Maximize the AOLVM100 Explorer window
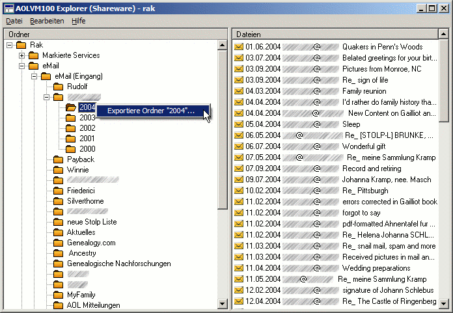The height and width of the screenshot is (313, 453). [432, 8]
